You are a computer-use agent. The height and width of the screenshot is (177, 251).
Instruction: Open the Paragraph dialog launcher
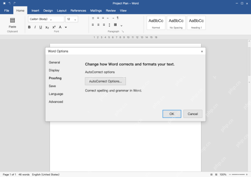pos(123,31)
